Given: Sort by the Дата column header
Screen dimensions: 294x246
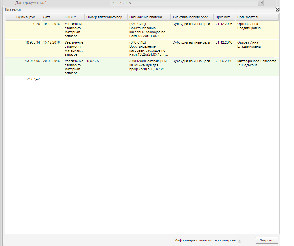Looking at the screenshot, I should pos(52,17).
